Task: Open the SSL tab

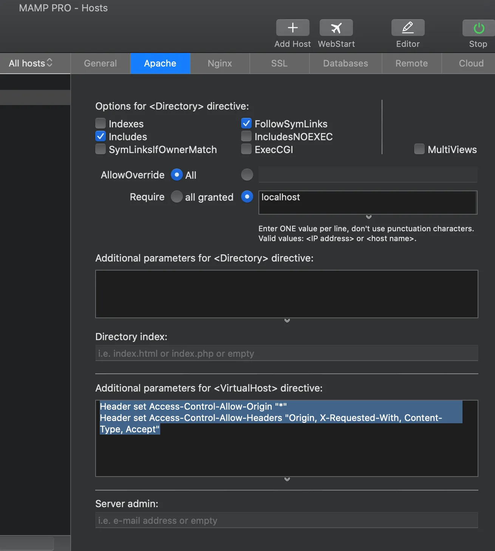Action: (x=279, y=63)
